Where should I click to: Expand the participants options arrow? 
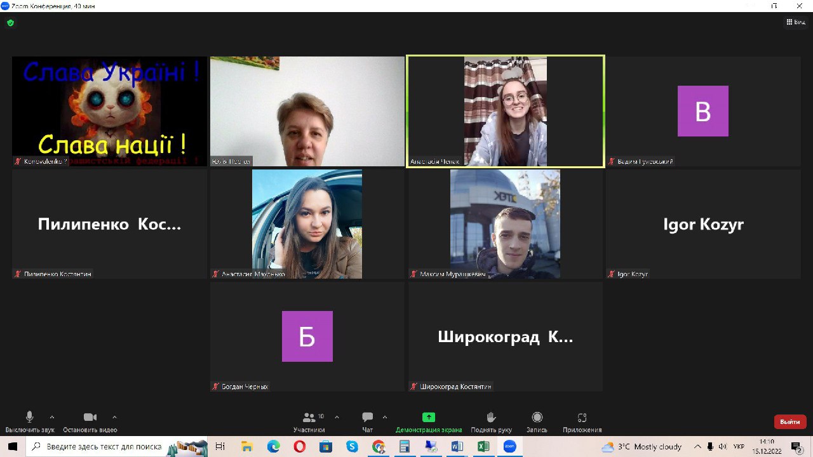337,417
